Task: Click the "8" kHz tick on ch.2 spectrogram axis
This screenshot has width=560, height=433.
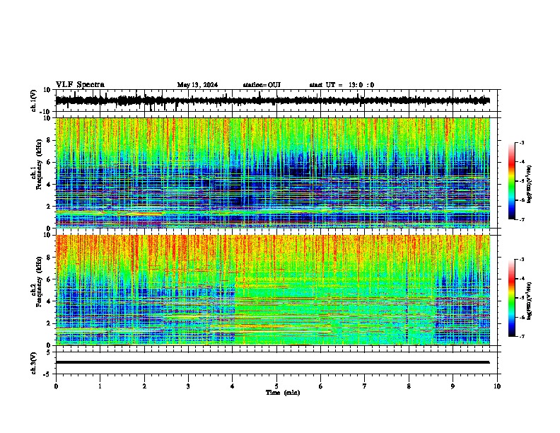Action: pos(49,258)
